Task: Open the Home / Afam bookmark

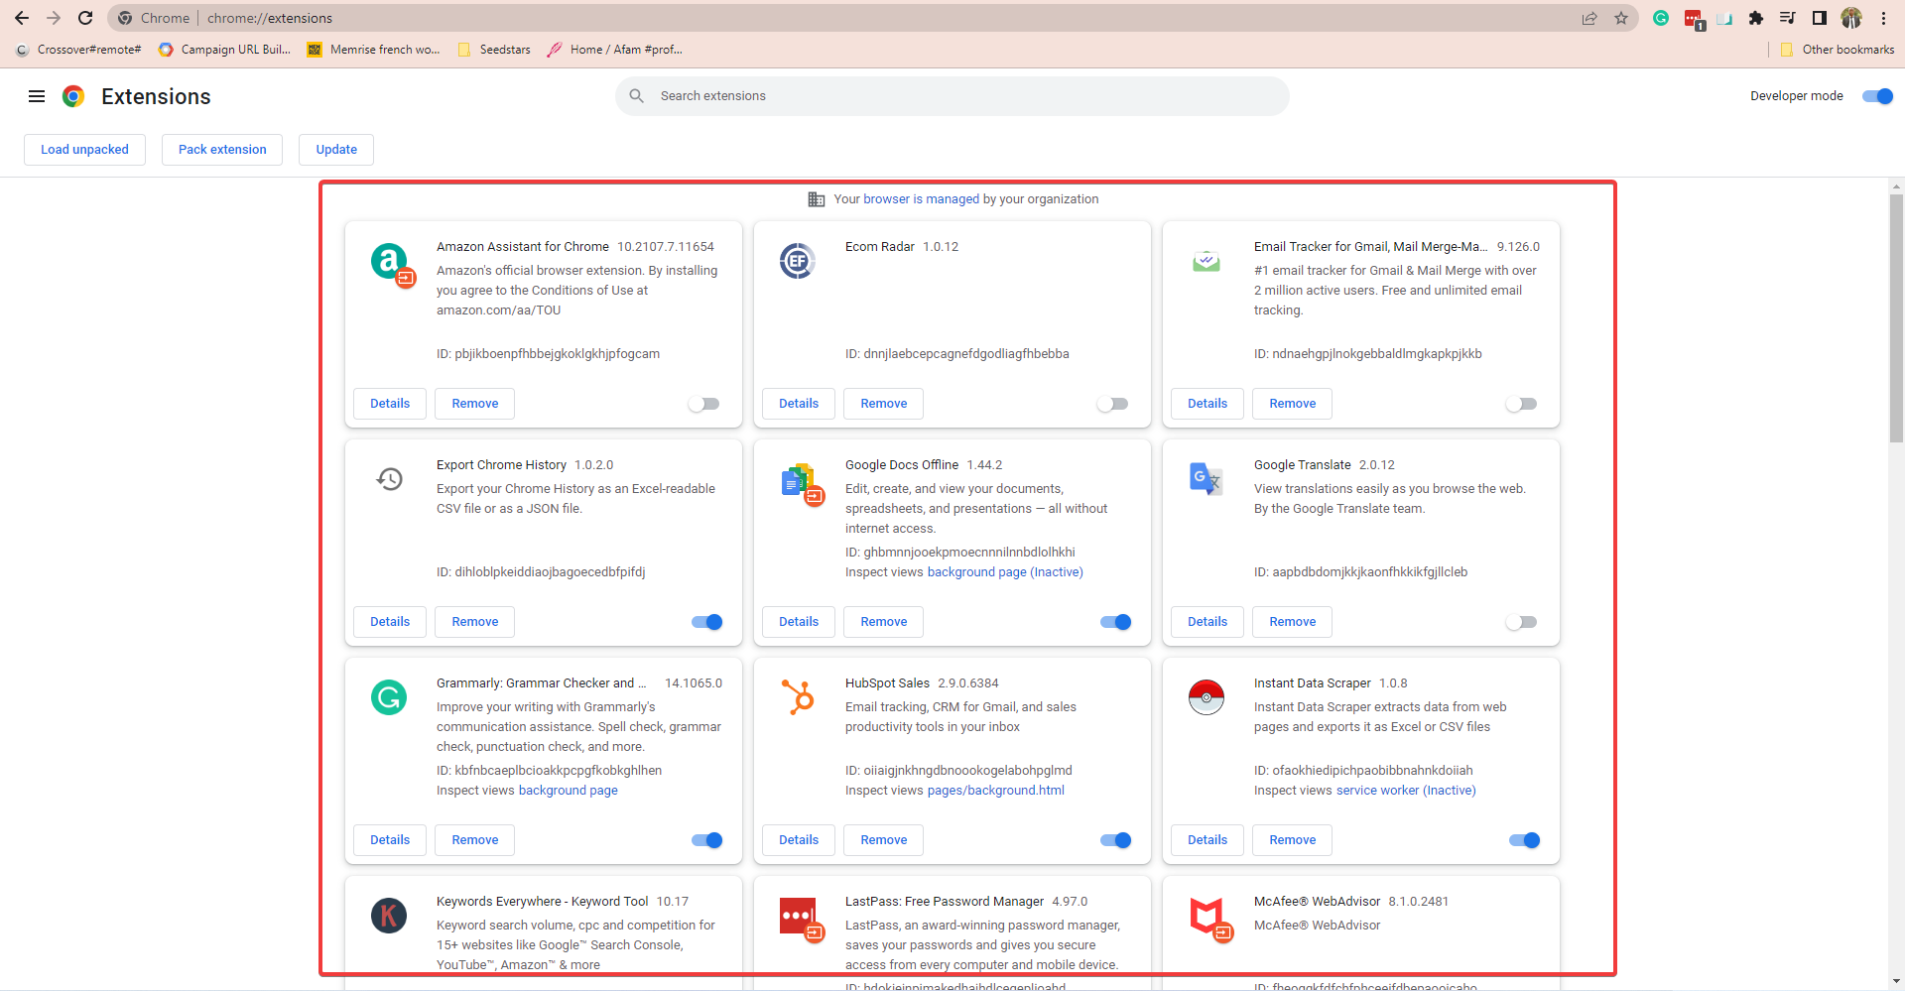Action: tap(615, 50)
